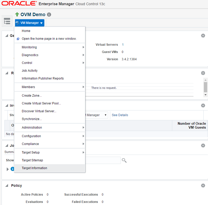
Task: Collapse the Inventory section triangle
Action: (x=7, y=105)
